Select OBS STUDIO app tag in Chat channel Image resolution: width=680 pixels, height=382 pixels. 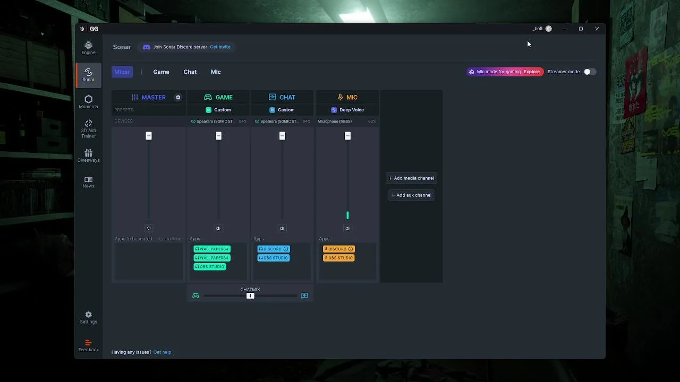274,258
